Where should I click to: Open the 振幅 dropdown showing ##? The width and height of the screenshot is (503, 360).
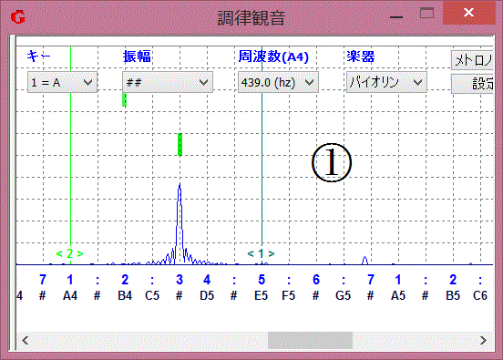(x=168, y=82)
